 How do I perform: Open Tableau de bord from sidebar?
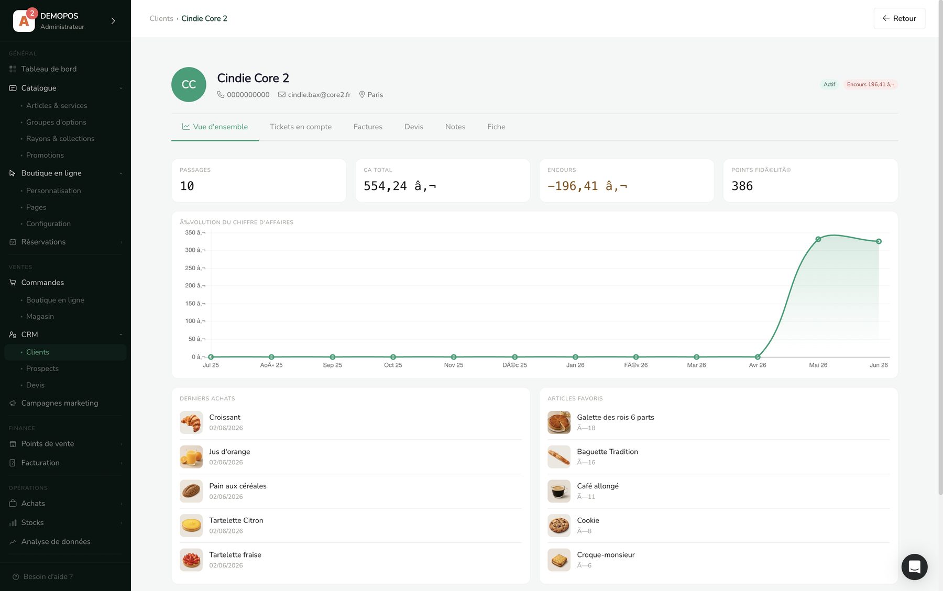tap(49, 69)
